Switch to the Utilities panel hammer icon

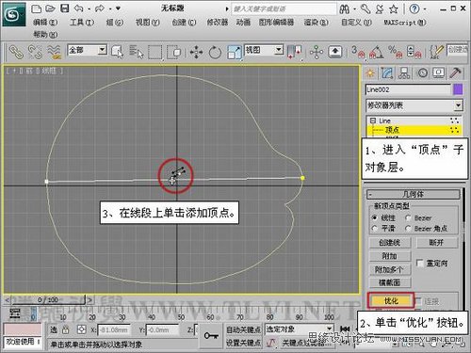pos(455,73)
